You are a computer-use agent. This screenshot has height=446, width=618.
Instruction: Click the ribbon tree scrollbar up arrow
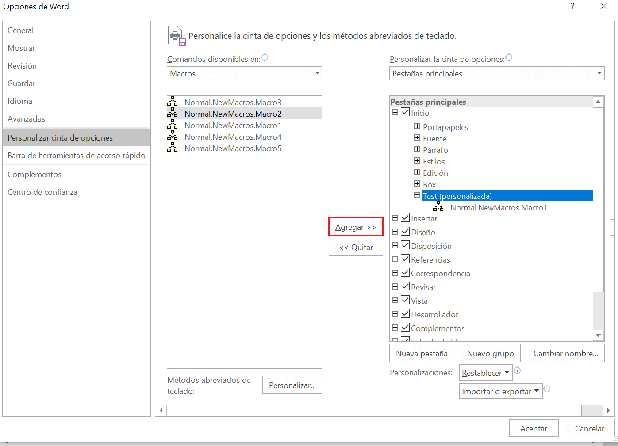pos(598,102)
